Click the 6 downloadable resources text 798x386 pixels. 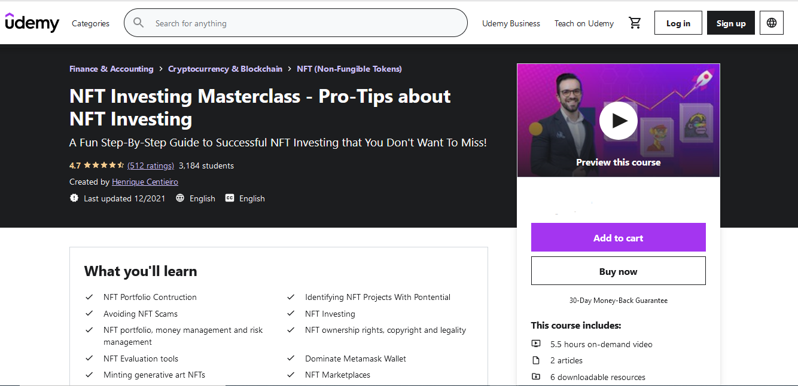[598, 377]
